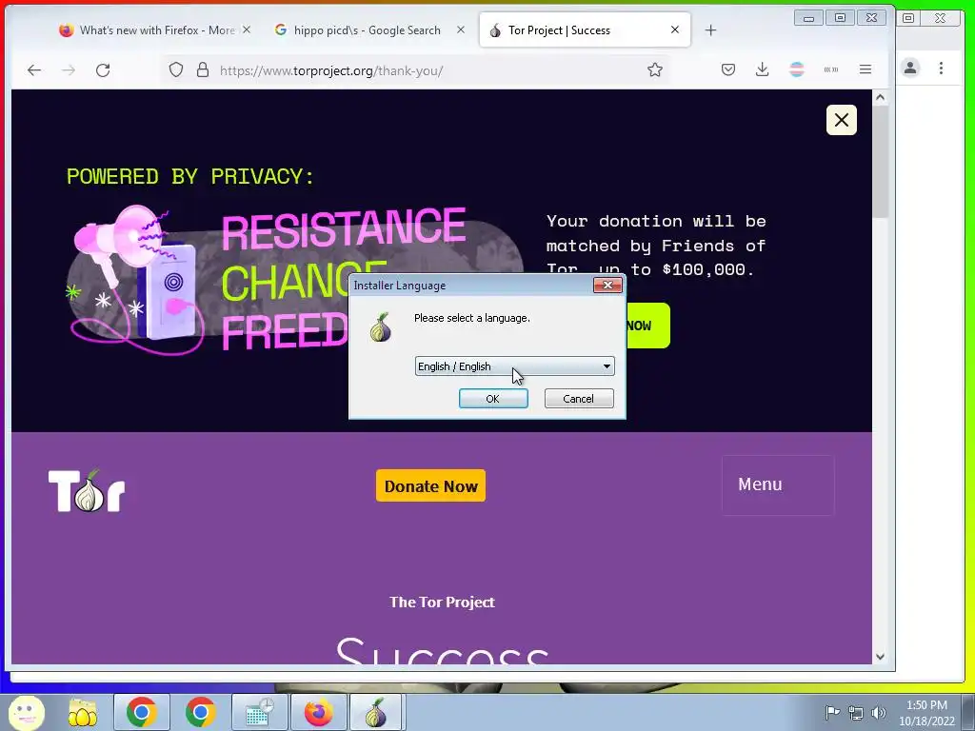
Task: Click the overflow icon beside the Firefox menu button
Action: (x=830, y=69)
